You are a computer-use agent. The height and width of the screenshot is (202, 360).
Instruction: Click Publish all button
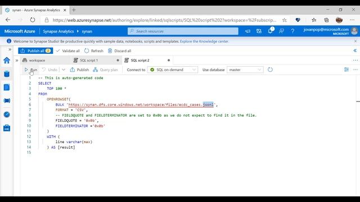35,51
